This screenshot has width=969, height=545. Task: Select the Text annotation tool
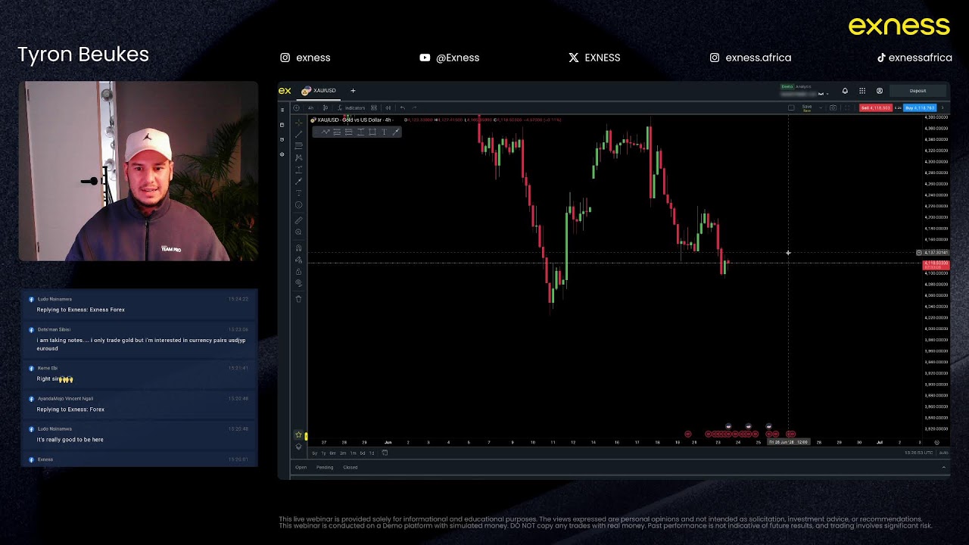point(298,193)
